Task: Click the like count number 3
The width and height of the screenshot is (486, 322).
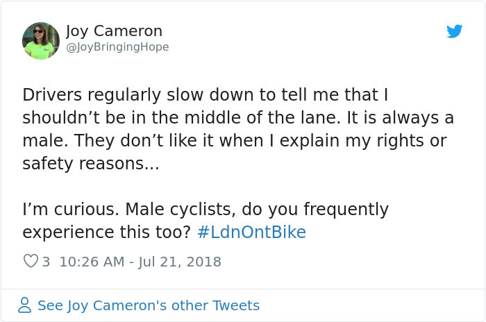Action: click(46, 262)
